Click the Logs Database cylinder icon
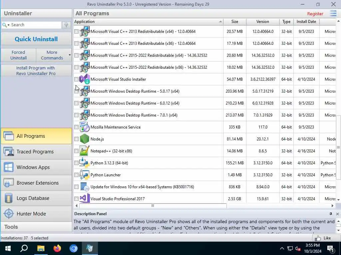Viewport: 341px width, 255px height. pyautogui.click(x=8, y=198)
